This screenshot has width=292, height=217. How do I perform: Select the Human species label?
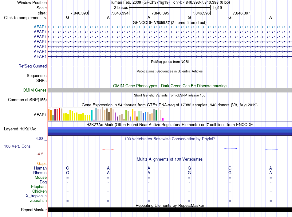point(40,168)
